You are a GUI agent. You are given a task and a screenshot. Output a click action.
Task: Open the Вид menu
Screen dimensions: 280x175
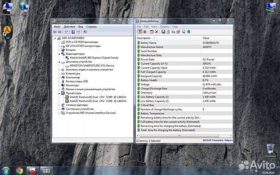pyautogui.click(x=81, y=26)
